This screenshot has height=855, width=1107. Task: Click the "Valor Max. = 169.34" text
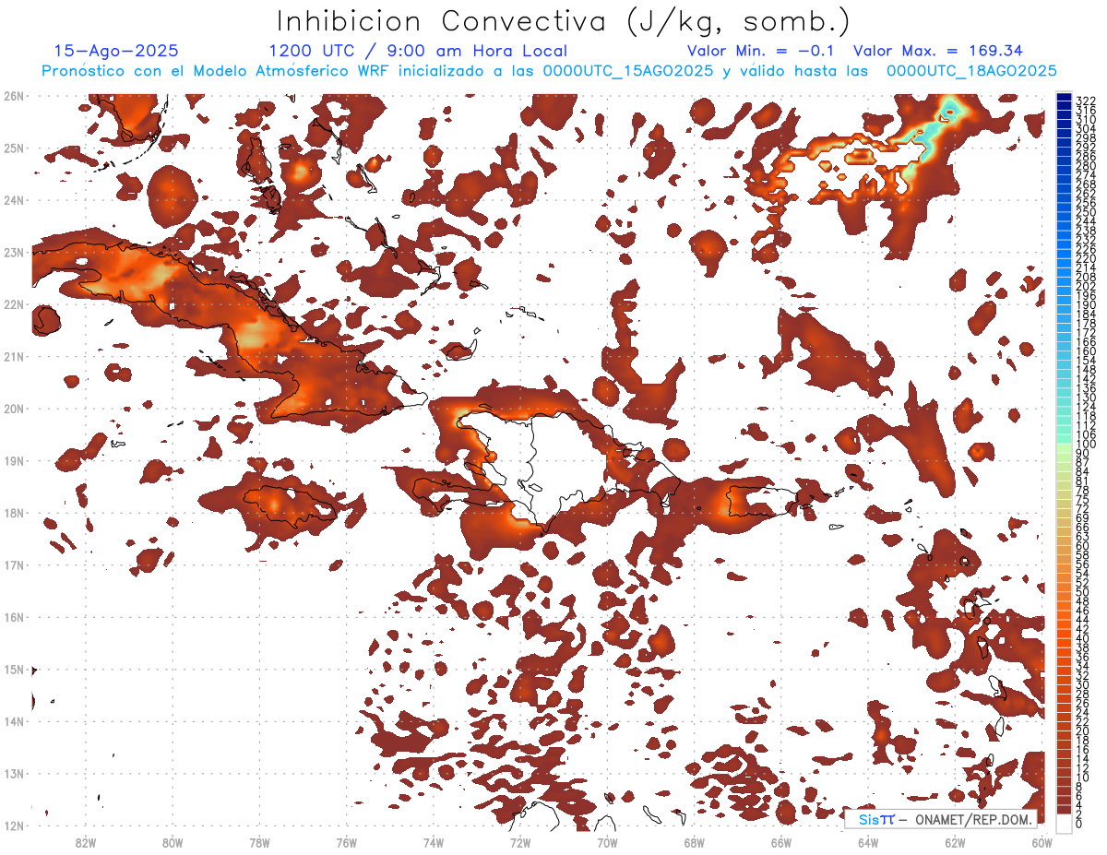(939, 51)
